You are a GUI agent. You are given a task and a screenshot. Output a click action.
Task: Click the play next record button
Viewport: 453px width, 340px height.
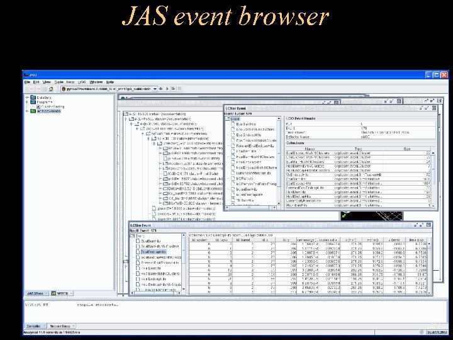167,89
